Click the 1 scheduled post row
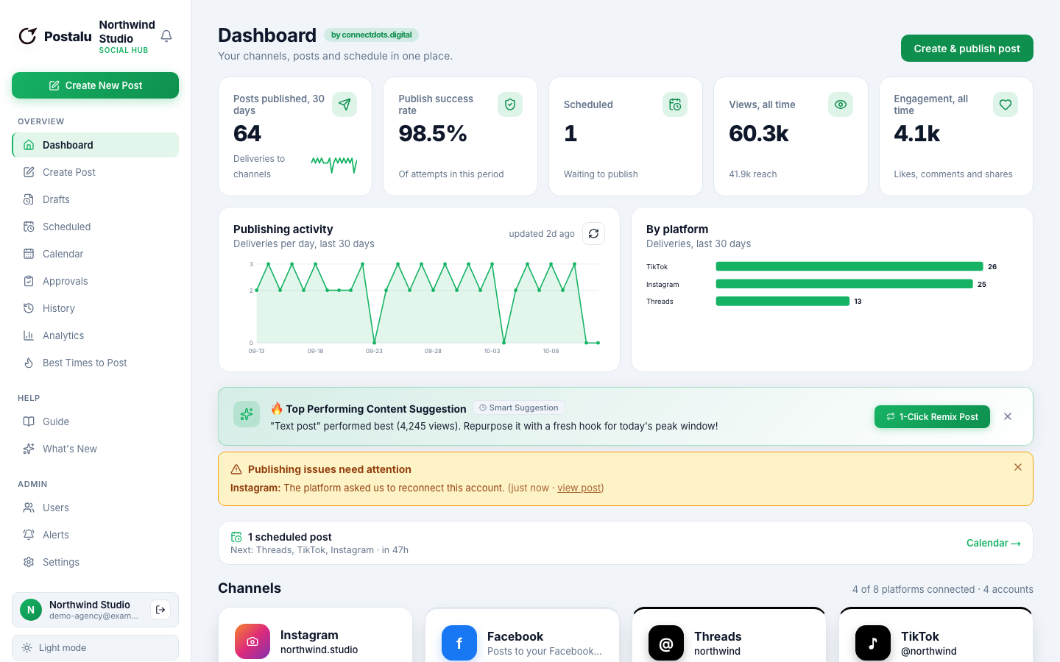The width and height of the screenshot is (1060, 662). [x=626, y=543]
